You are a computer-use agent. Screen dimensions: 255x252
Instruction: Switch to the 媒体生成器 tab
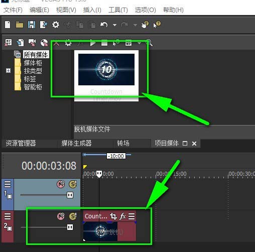point(76,143)
